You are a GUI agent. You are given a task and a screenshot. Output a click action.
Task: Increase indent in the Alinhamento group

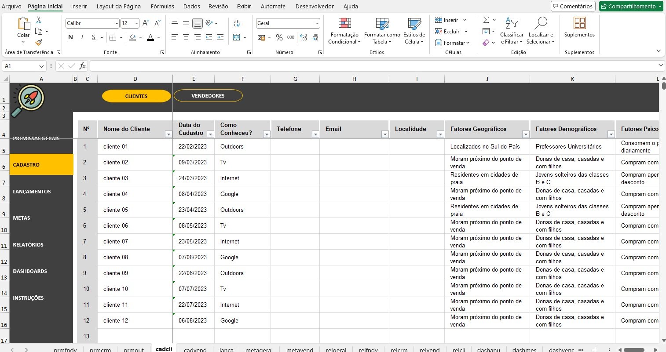220,37
